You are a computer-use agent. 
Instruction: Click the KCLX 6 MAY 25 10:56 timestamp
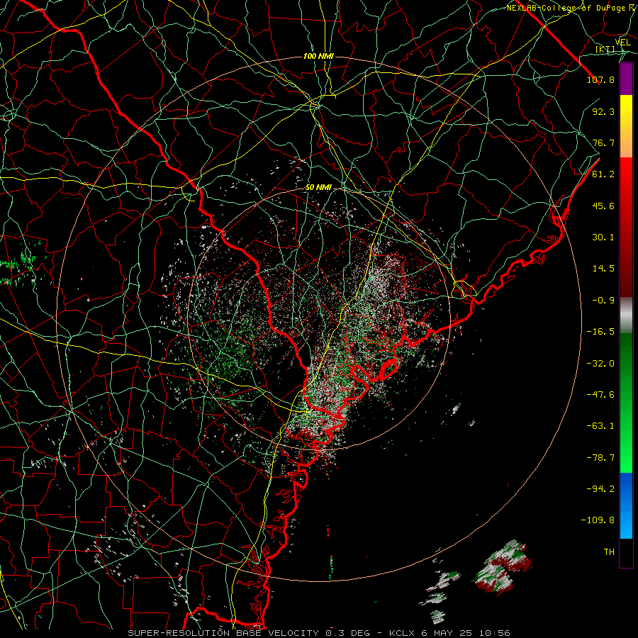pyautogui.click(x=449, y=633)
